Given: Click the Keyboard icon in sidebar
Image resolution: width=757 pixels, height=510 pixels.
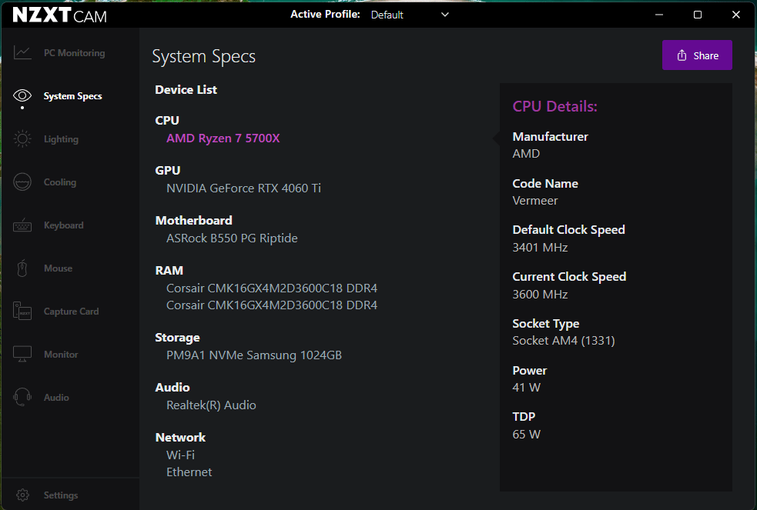Looking at the screenshot, I should coord(22,225).
